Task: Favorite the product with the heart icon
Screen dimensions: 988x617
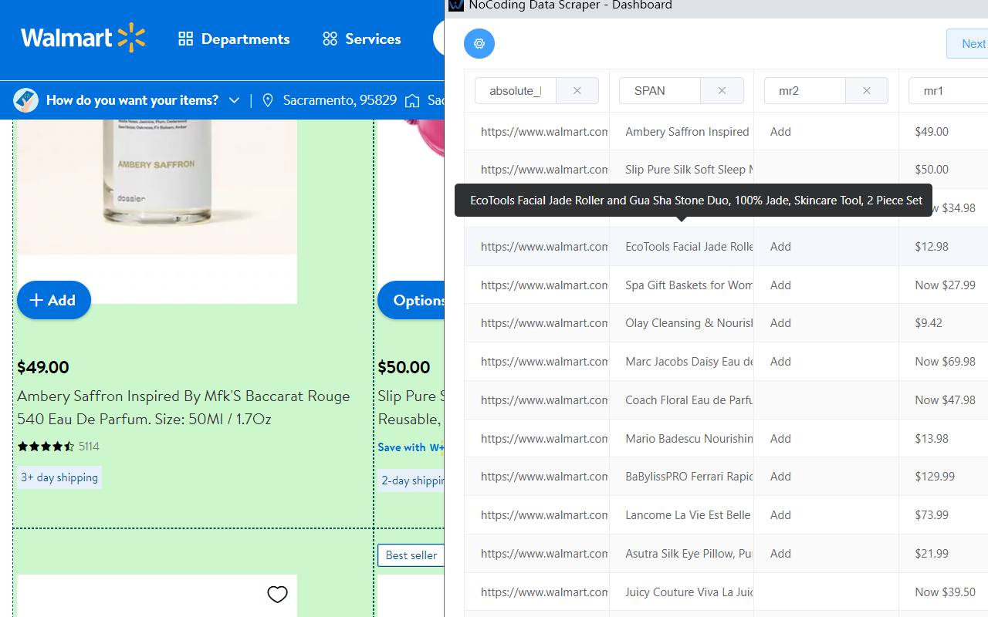Action: point(277,594)
